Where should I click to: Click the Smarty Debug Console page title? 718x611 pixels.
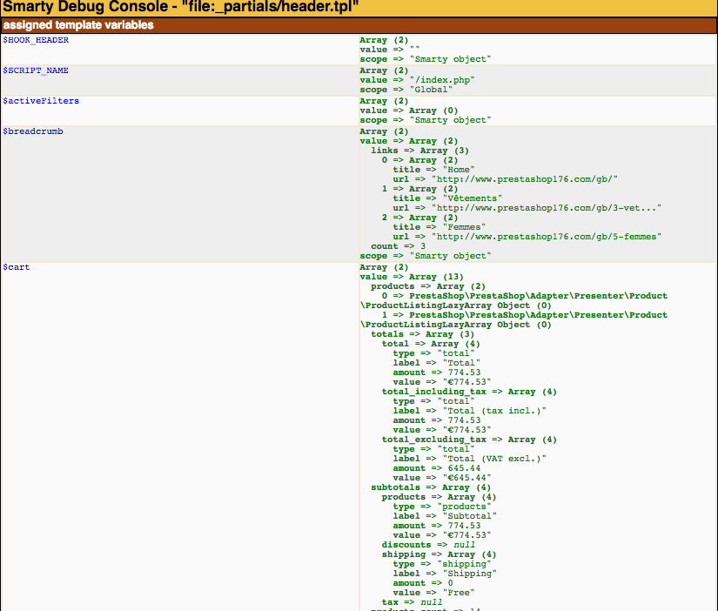(x=180, y=8)
